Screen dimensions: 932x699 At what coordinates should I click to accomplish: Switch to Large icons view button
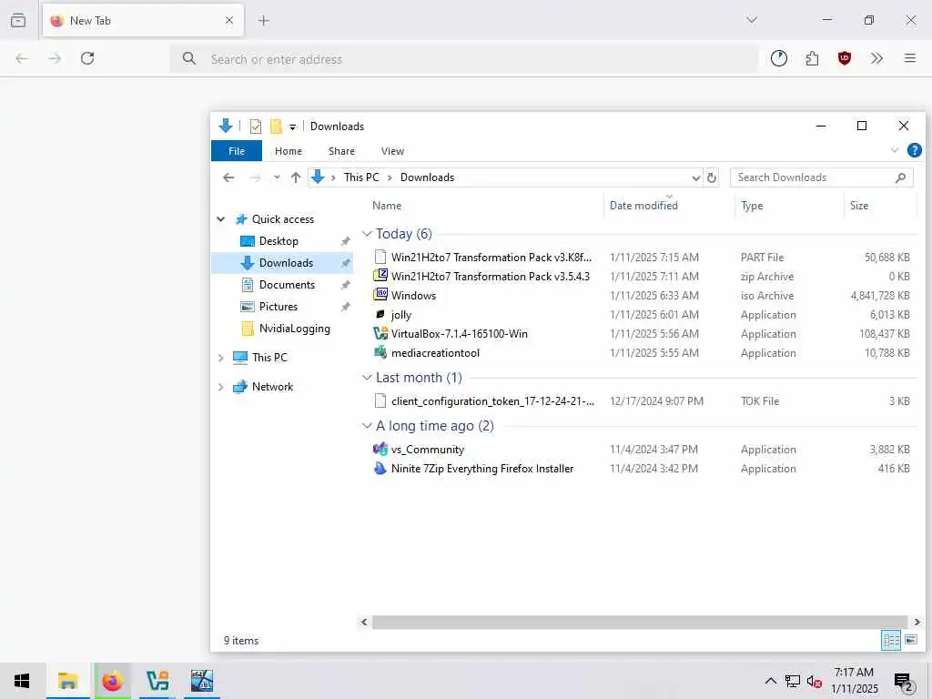910,640
